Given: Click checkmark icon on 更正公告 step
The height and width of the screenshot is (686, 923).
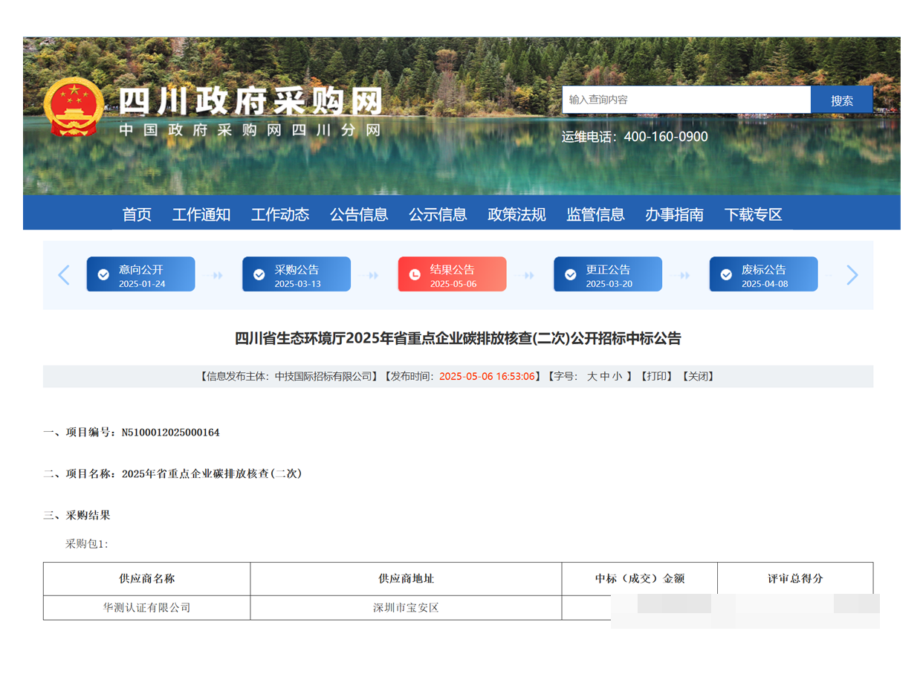Looking at the screenshot, I should pyautogui.click(x=570, y=274).
